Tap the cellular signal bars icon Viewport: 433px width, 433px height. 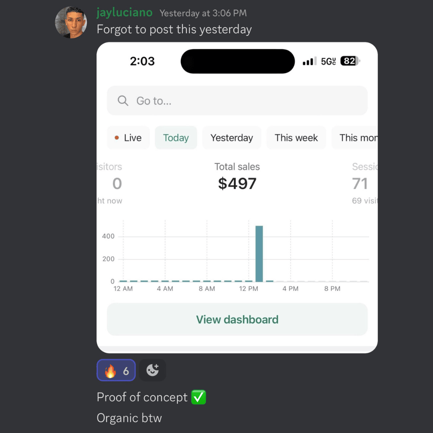[x=309, y=61]
